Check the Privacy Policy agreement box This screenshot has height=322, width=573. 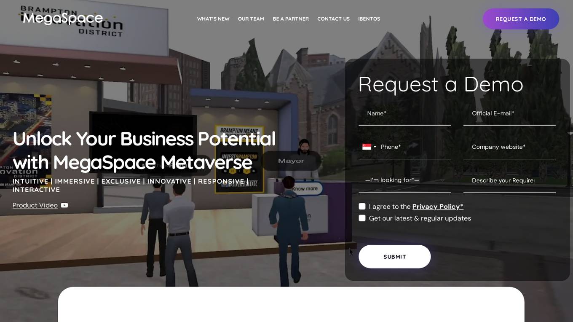(x=362, y=206)
